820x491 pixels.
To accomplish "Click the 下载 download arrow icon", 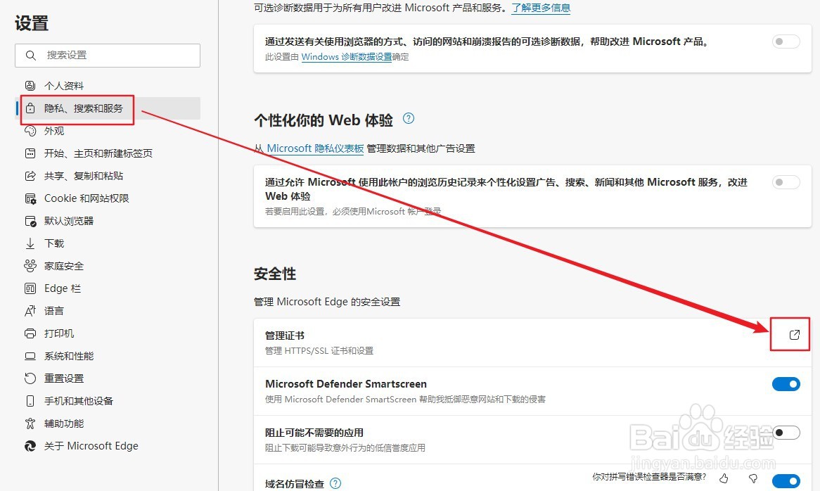I will [30, 243].
